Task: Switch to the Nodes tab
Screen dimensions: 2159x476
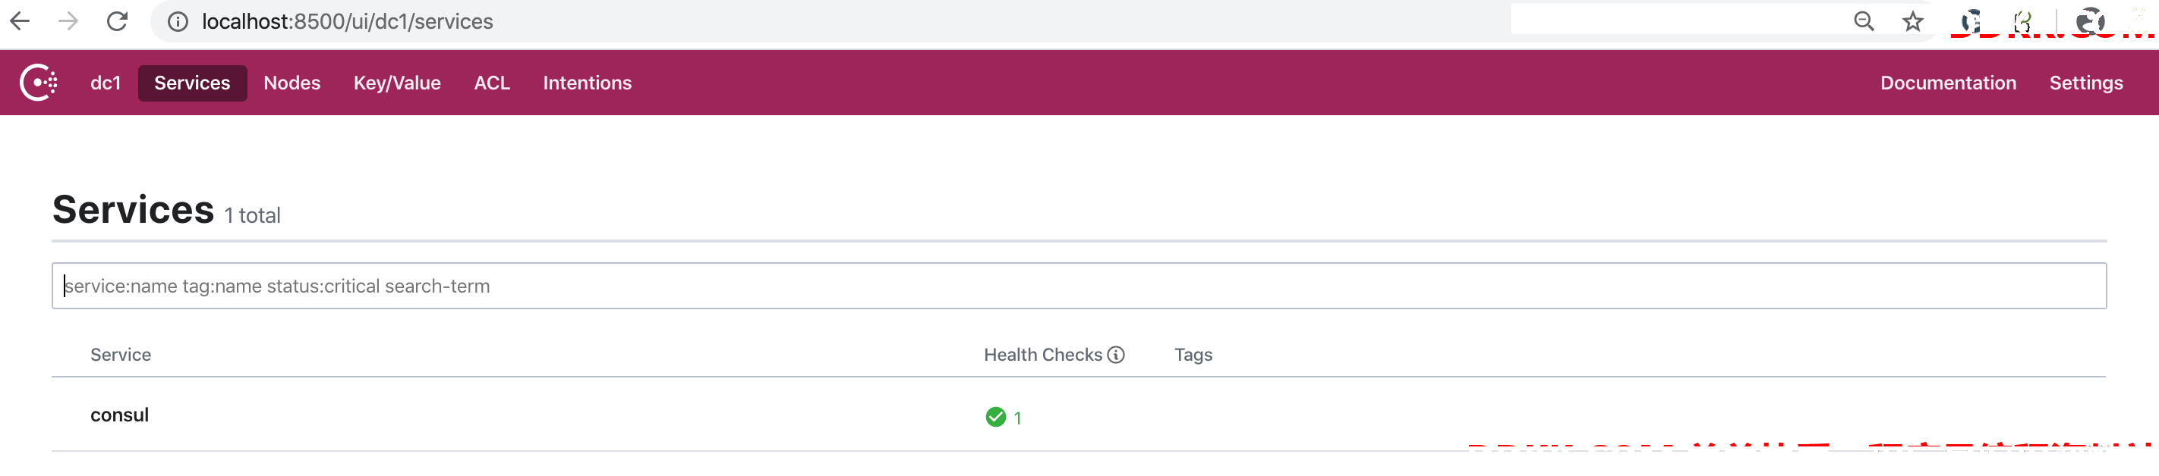Action: [292, 83]
